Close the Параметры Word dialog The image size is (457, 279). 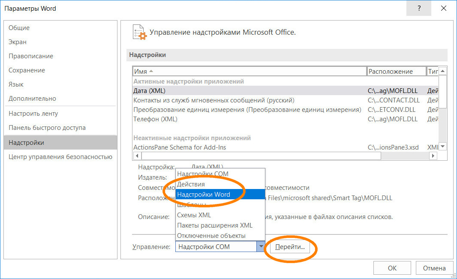point(444,8)
